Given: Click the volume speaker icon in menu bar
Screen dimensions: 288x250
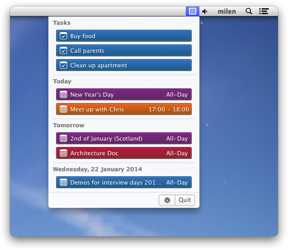Looking at the screenshot, I should pos(204,11).
